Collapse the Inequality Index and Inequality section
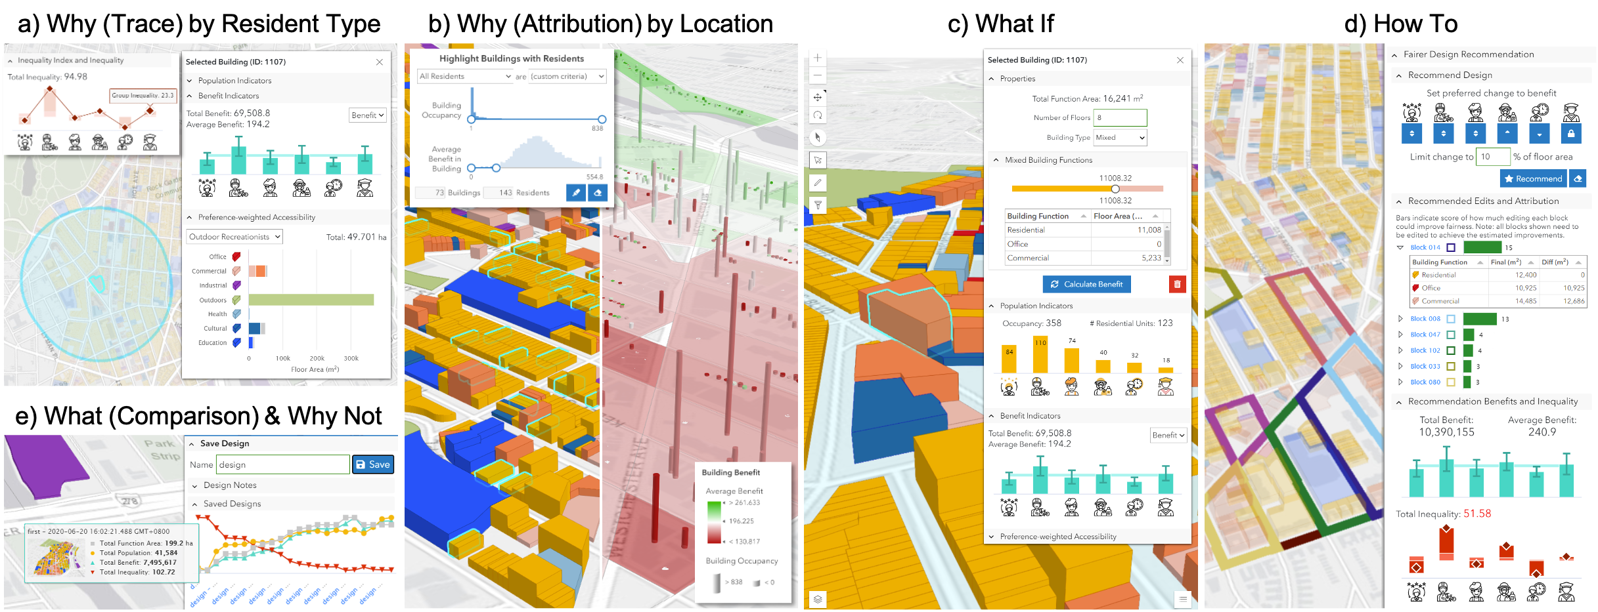 coord(10,60)
